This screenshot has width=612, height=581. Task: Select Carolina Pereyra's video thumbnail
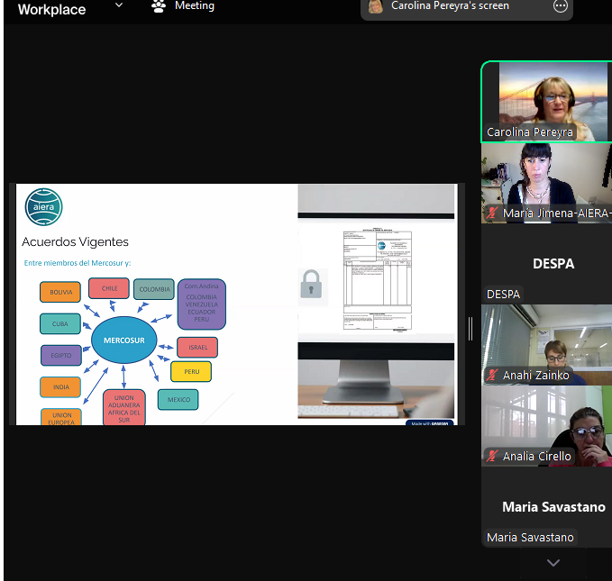click(547, 102)
